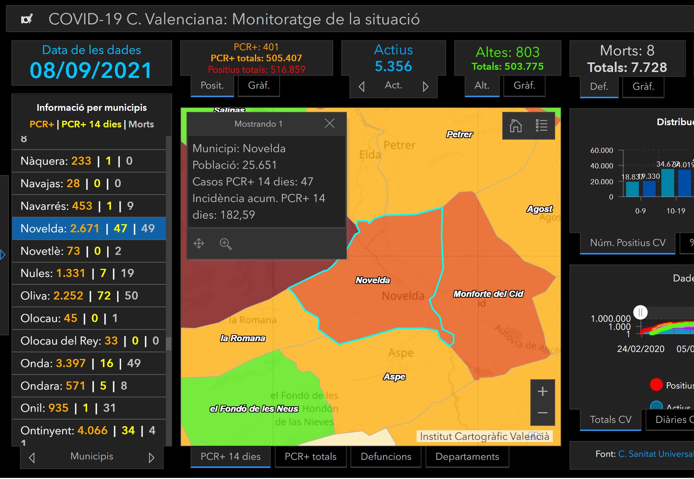Image resolution: width=694 pixels, height=479 pixels.
Task: Switch to the PCR+ totals map tab
Action: [310, 457]
